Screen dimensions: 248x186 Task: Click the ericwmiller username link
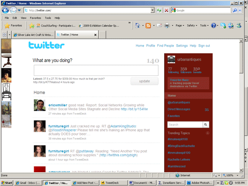point(58,105)
